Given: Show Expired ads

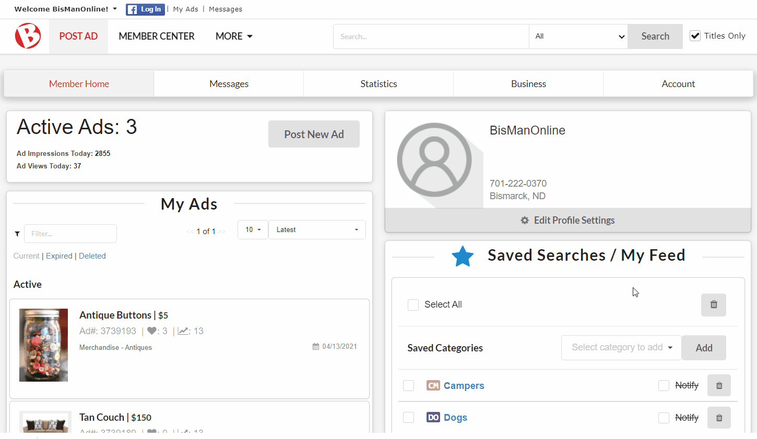Looking at the screenshot, I should point(59,256).
